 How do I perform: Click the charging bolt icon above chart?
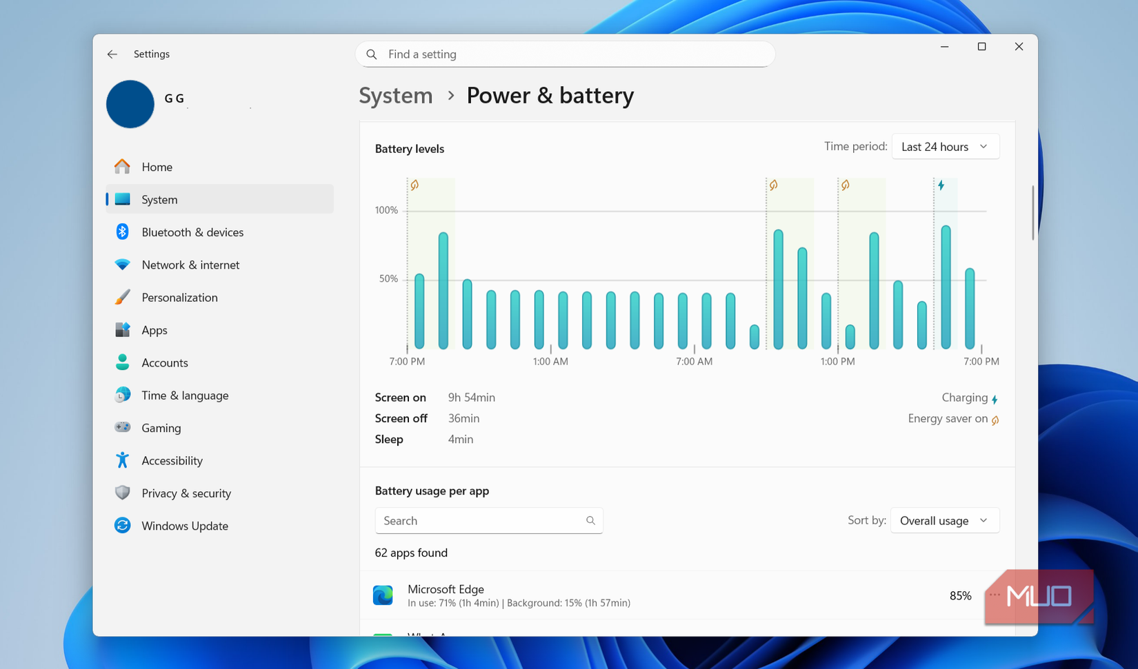point(941,185)
